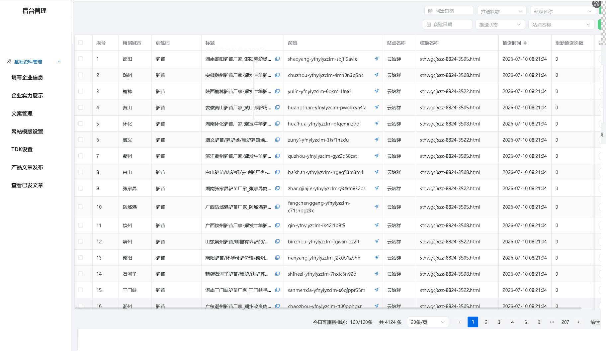The image size is (606, 351).
Task: Open TDK设置 in the sidebar
Action: [x=22, y=149]
